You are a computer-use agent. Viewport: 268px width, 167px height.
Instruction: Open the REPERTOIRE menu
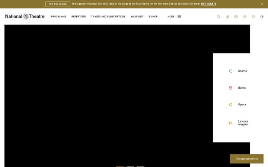79,17
